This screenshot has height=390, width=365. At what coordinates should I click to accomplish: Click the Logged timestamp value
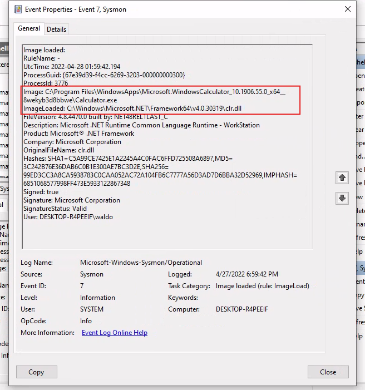point(247,274)
